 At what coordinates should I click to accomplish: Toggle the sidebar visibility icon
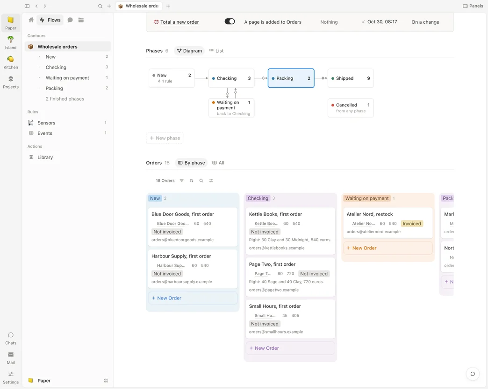pos(27,6)
